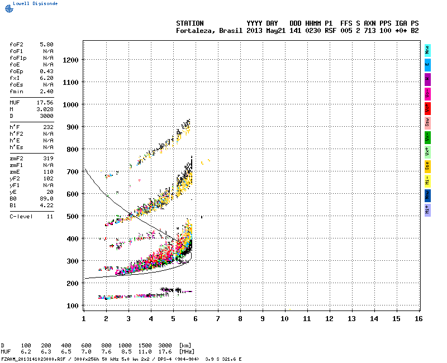The width and height of the screenshot is (447, 363).
Task: Select the M value 3.028
Action: (45, 109)
